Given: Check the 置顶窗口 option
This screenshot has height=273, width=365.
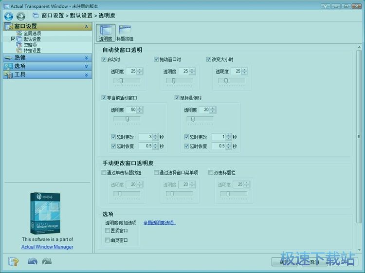Looking at the screenshot, I should coord(108,230).
